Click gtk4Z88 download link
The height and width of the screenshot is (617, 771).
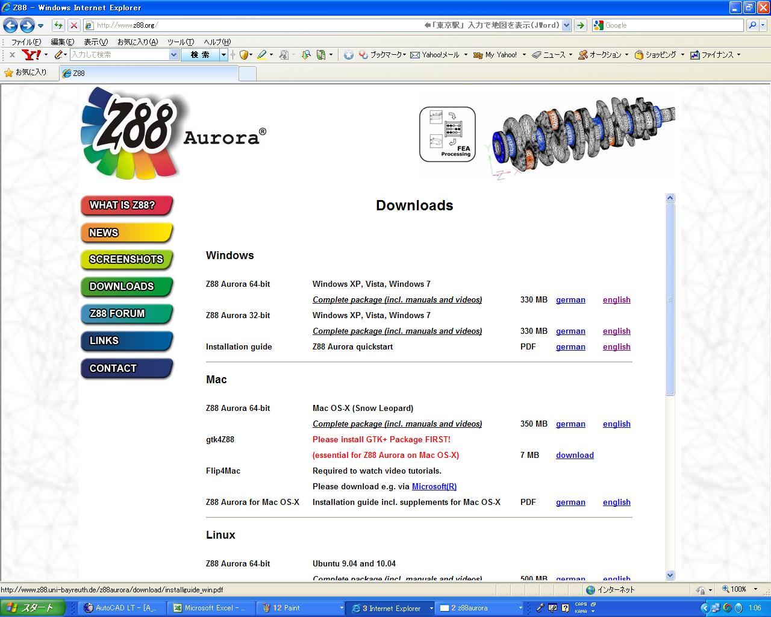tap(575, 455)
